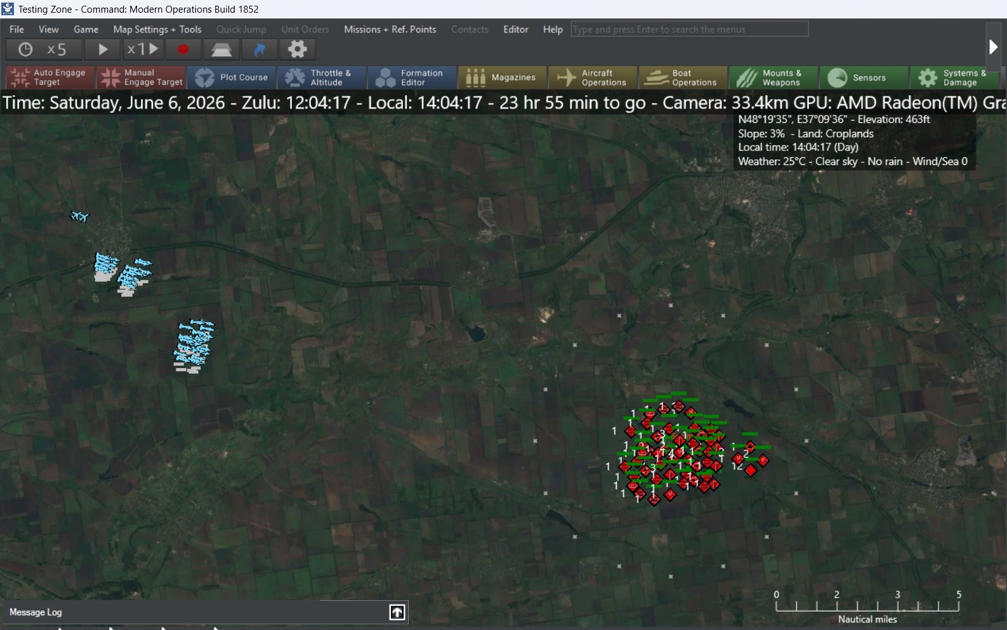Open the Map Settings + Tools menu
Screen dimensions: 1007x630
pos(157,29)
